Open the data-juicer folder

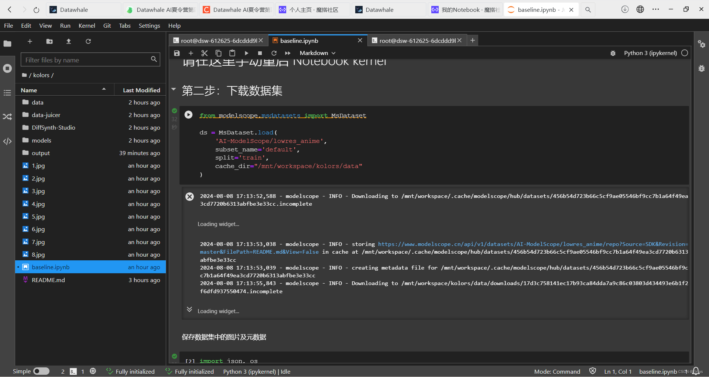point(90,115)
